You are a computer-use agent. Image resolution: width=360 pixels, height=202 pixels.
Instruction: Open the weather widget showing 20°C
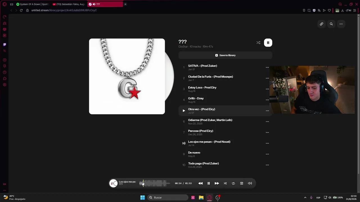(15, 198)
